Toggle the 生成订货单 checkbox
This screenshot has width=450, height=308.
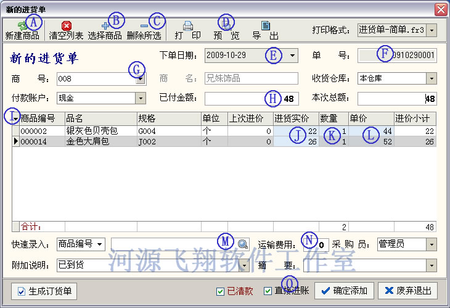coord(22,291)
